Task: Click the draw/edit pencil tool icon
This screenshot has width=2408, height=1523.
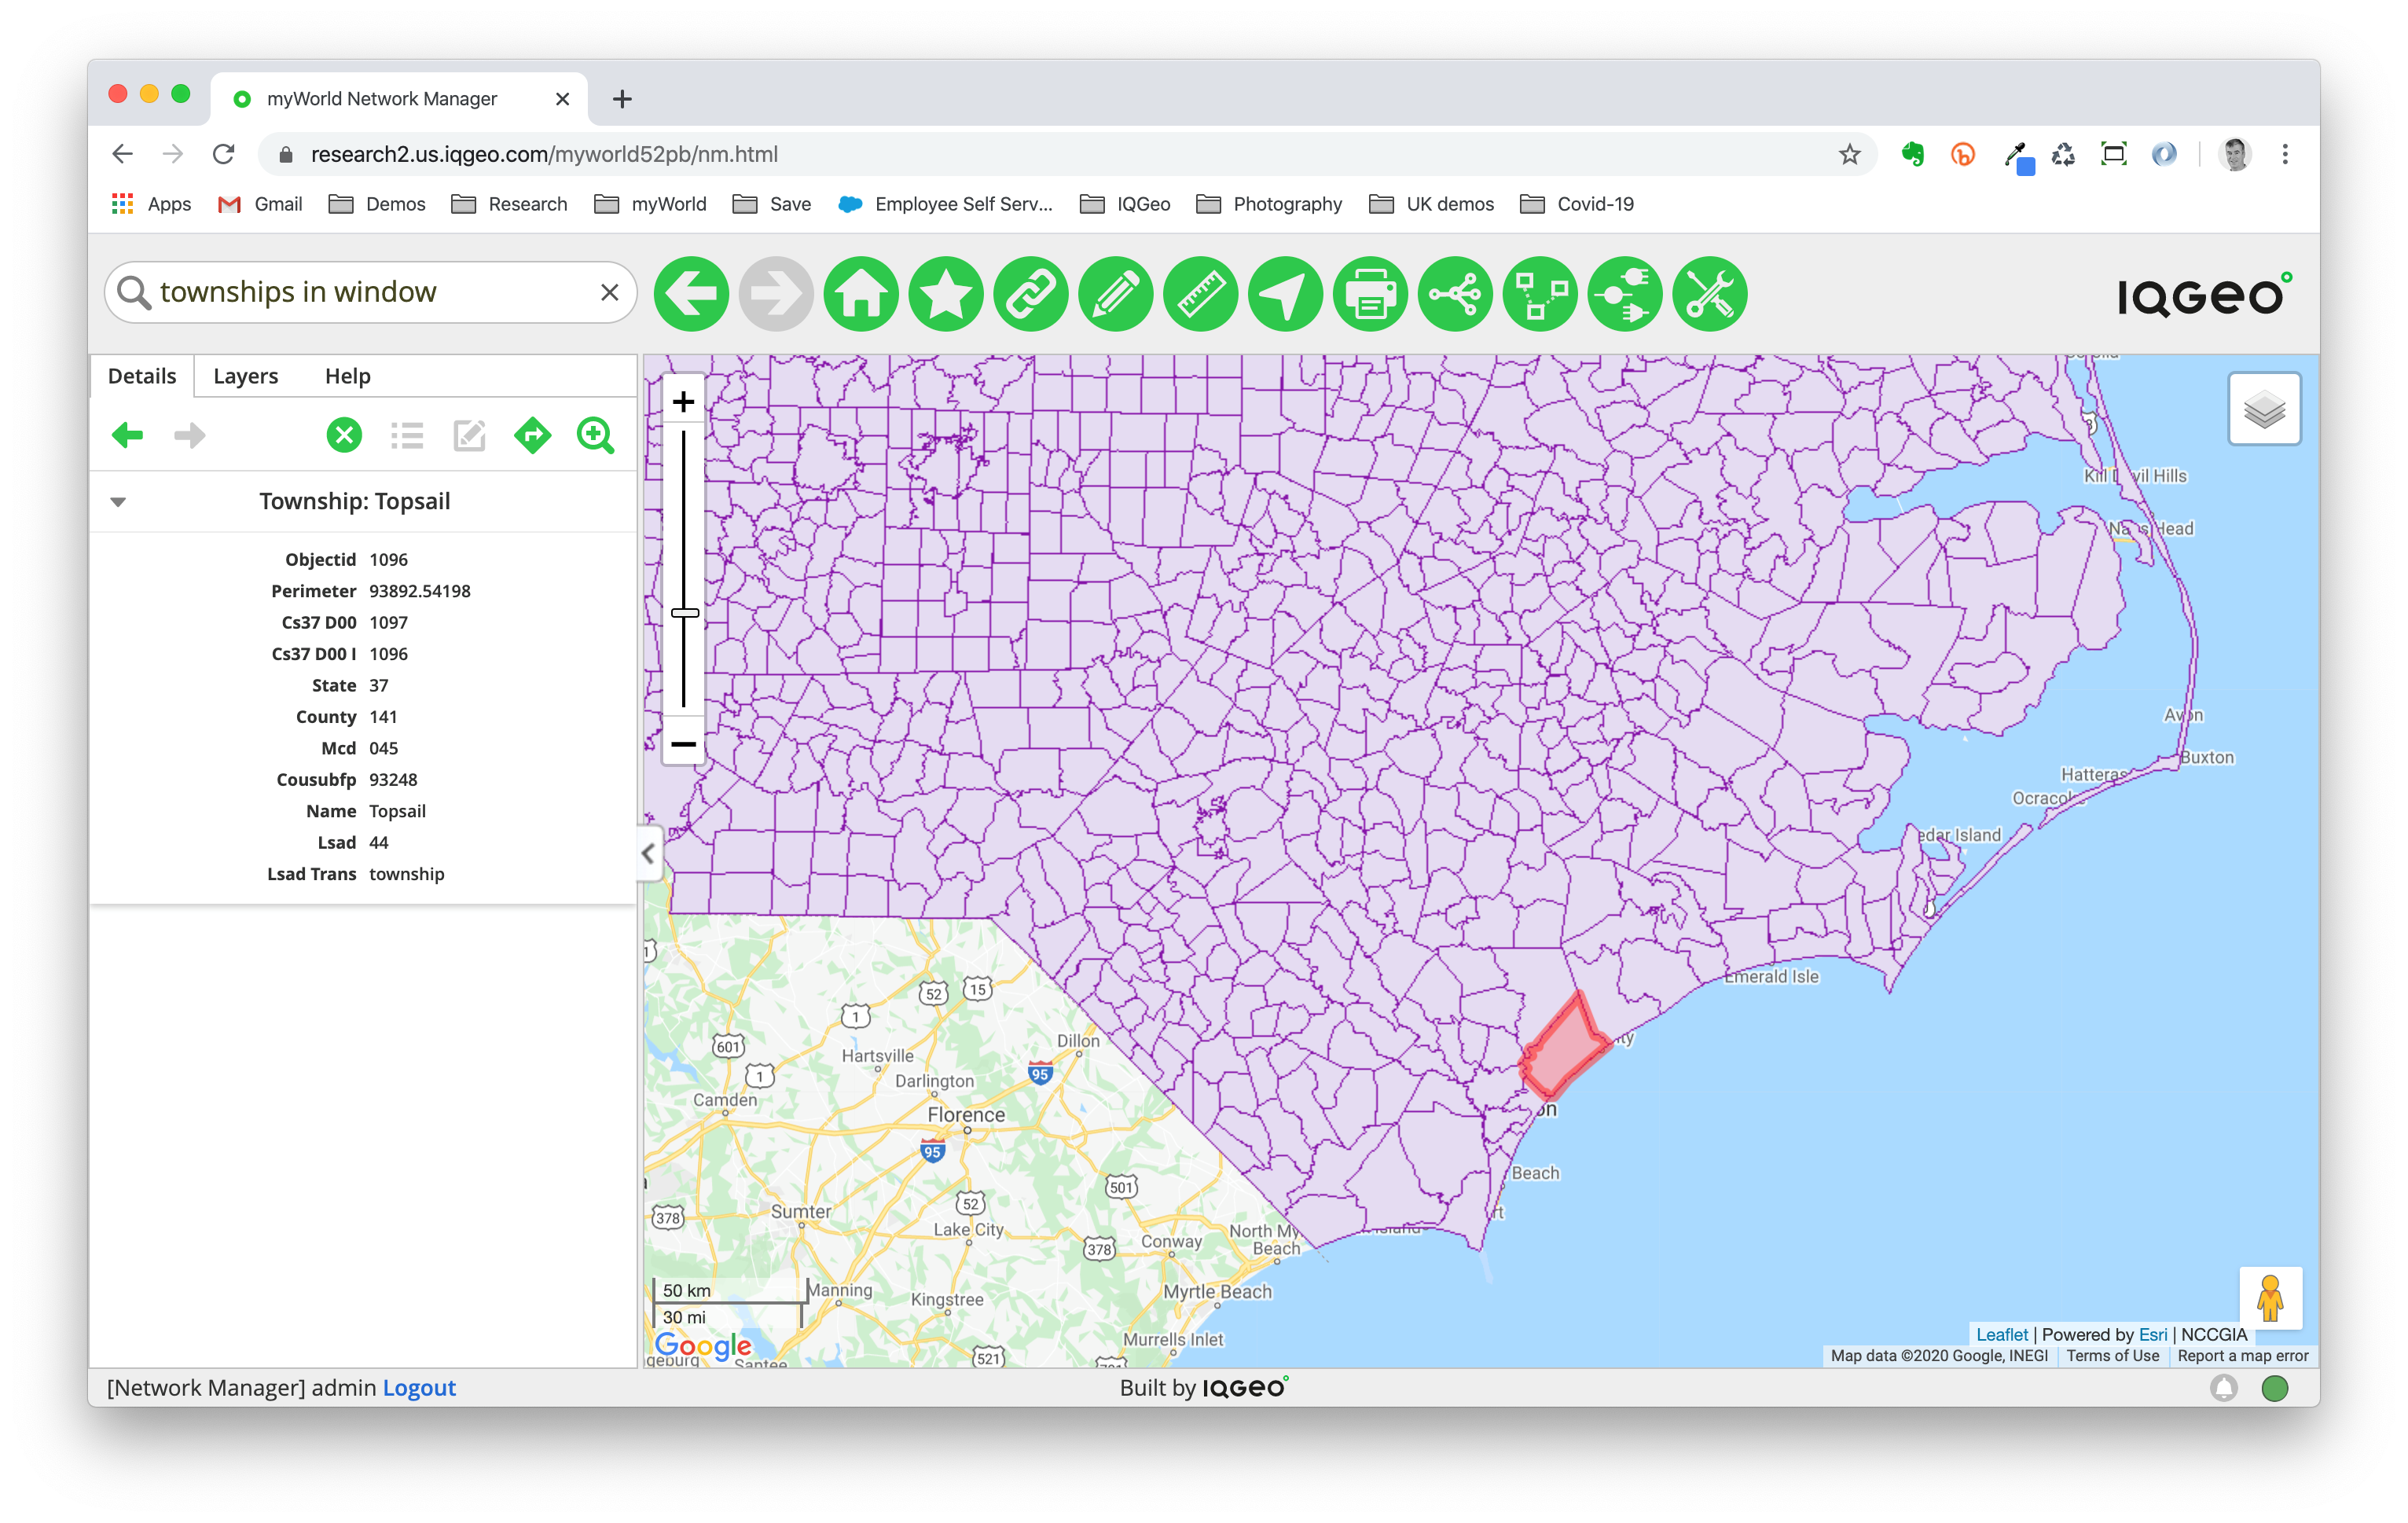Action: coord(1114,293)
